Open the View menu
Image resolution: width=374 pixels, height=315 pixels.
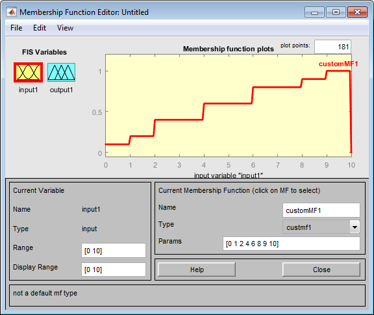pyautogui.click(x=65, y=28)
